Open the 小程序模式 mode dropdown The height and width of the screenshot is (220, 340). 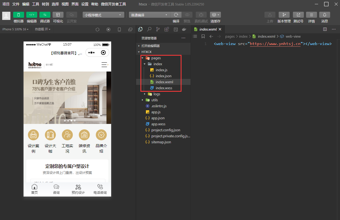point(103,15)
